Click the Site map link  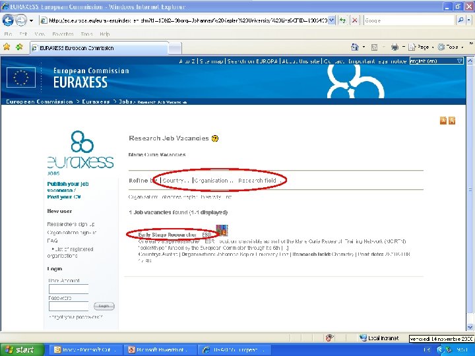point(212,61)
